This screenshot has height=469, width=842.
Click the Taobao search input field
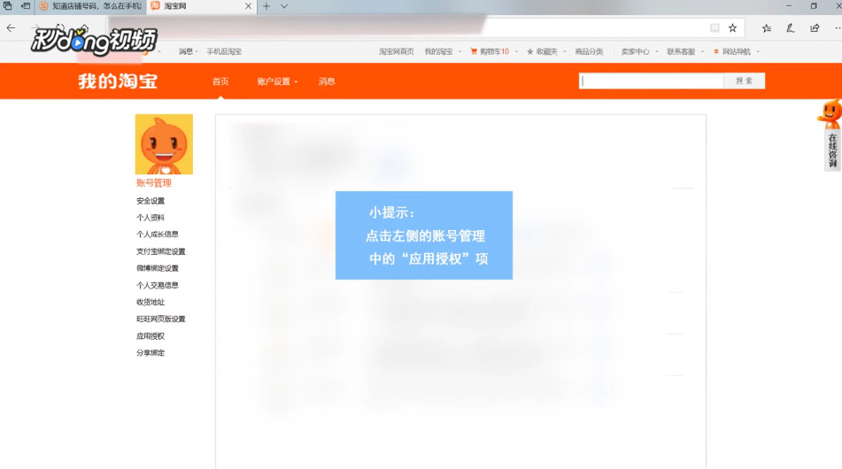[651, 81]
